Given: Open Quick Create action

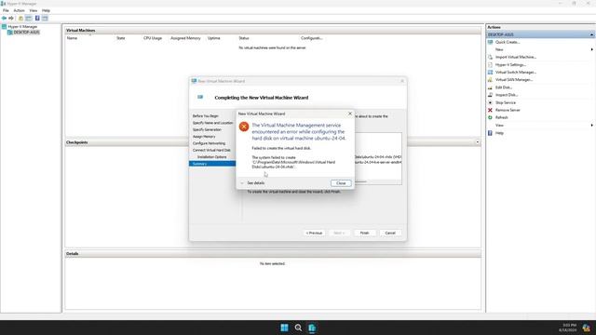Looking at the screenshot, I should [507, 42].
